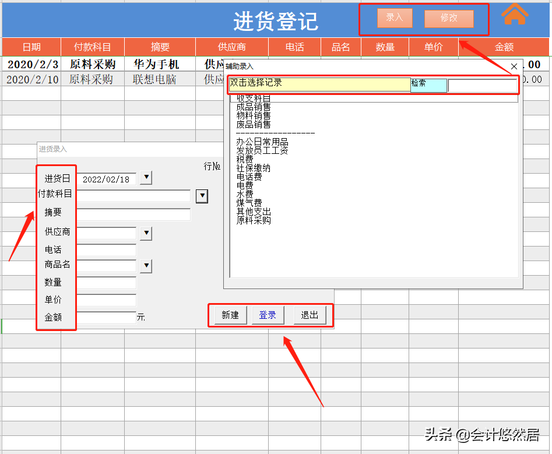Select 电话费 in the list
The height and width of the screenshot is (454, 552).
click(x=249, y=177)
